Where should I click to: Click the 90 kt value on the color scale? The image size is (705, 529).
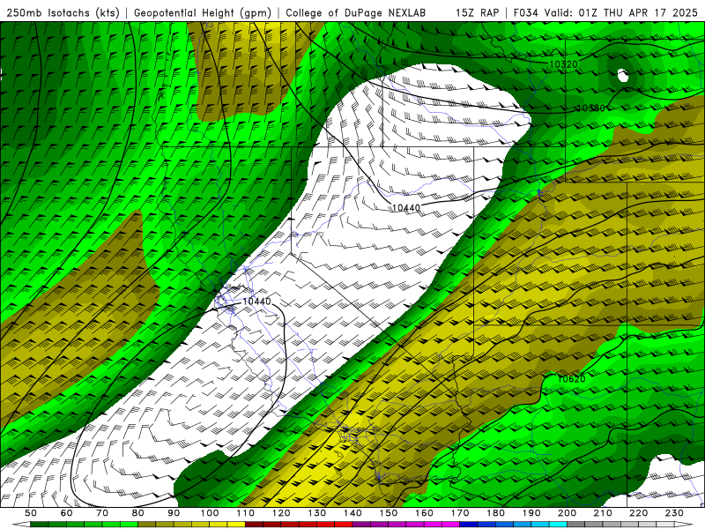point(174,513)
